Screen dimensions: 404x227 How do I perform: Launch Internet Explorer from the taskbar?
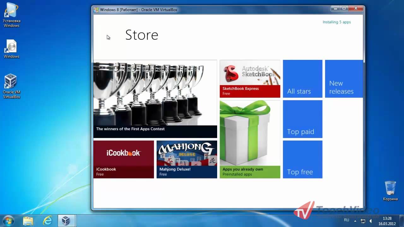coord(48,221)
